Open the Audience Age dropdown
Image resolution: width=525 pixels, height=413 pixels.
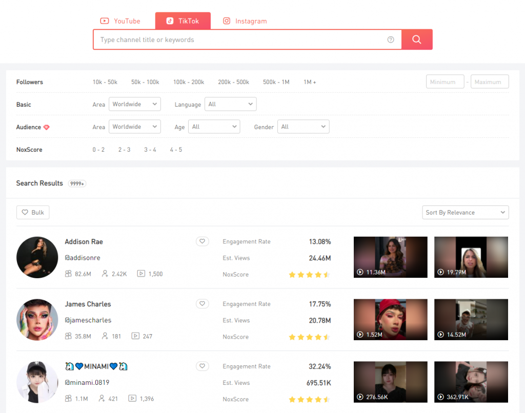click(214, 127)
